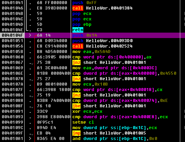185x142 pixels.
Task: Click address 0040109C
Action: coord(12,128)
